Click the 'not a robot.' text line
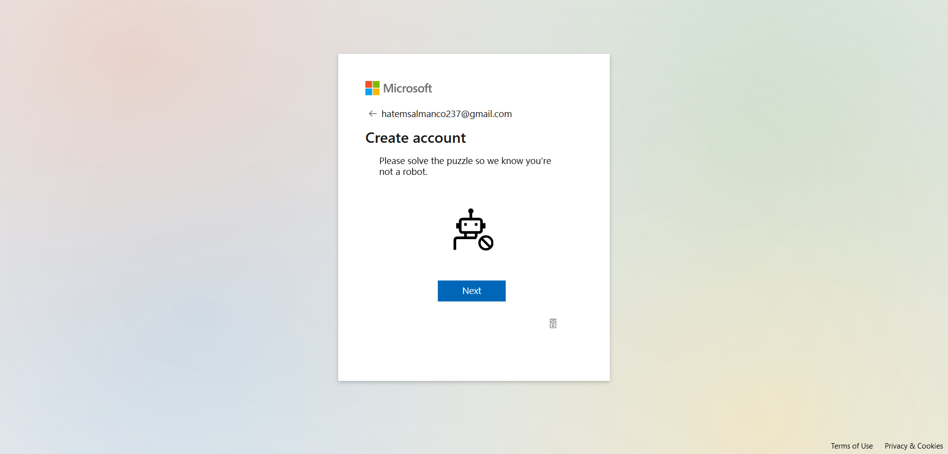 point(403,172)
